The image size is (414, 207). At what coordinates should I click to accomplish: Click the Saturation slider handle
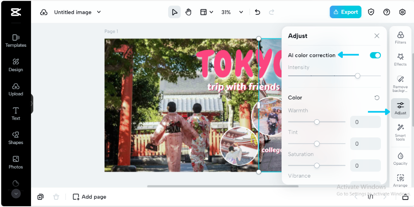(x=317, y=166)
